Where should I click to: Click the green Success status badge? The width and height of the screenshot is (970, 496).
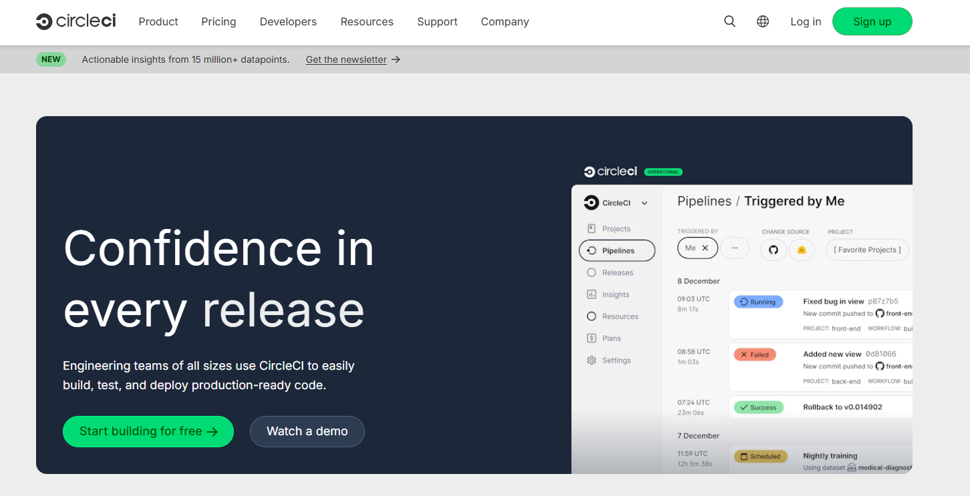[759, 407]
